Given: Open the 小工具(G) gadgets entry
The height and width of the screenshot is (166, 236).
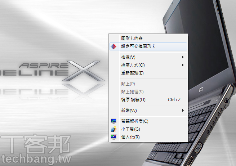Looking at the screenshot, I should pos(130,129).
